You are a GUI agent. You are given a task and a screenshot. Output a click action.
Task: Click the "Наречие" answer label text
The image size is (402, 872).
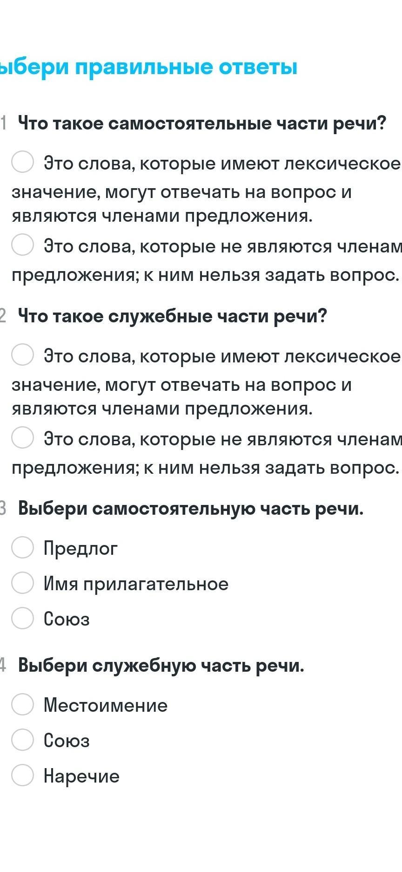tap(81, 776)
